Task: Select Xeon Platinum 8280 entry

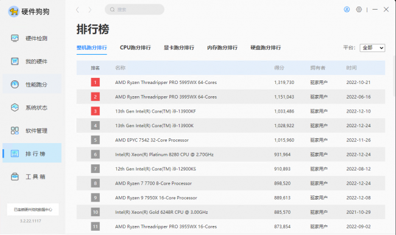Action: (231, 155)
